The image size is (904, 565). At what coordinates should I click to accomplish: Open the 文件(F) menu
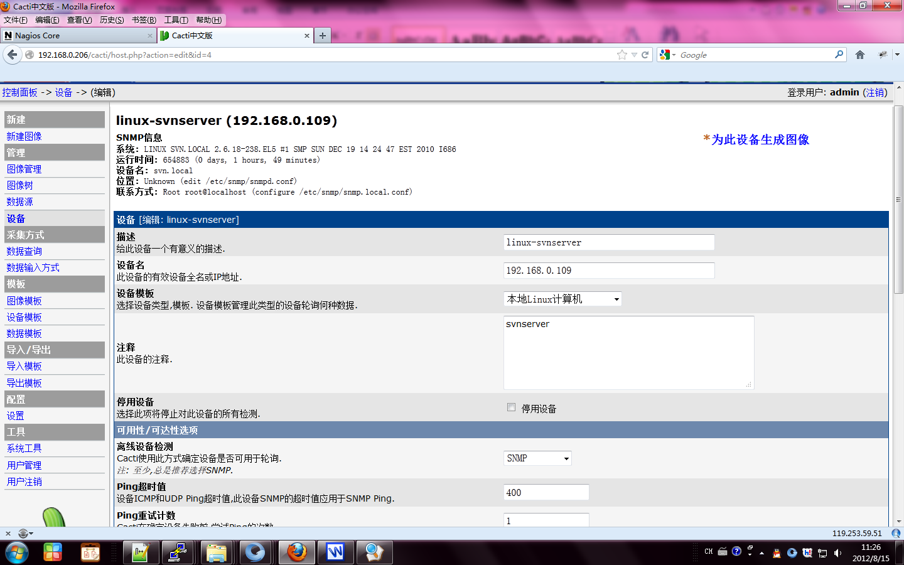click(x=15, y=20)
